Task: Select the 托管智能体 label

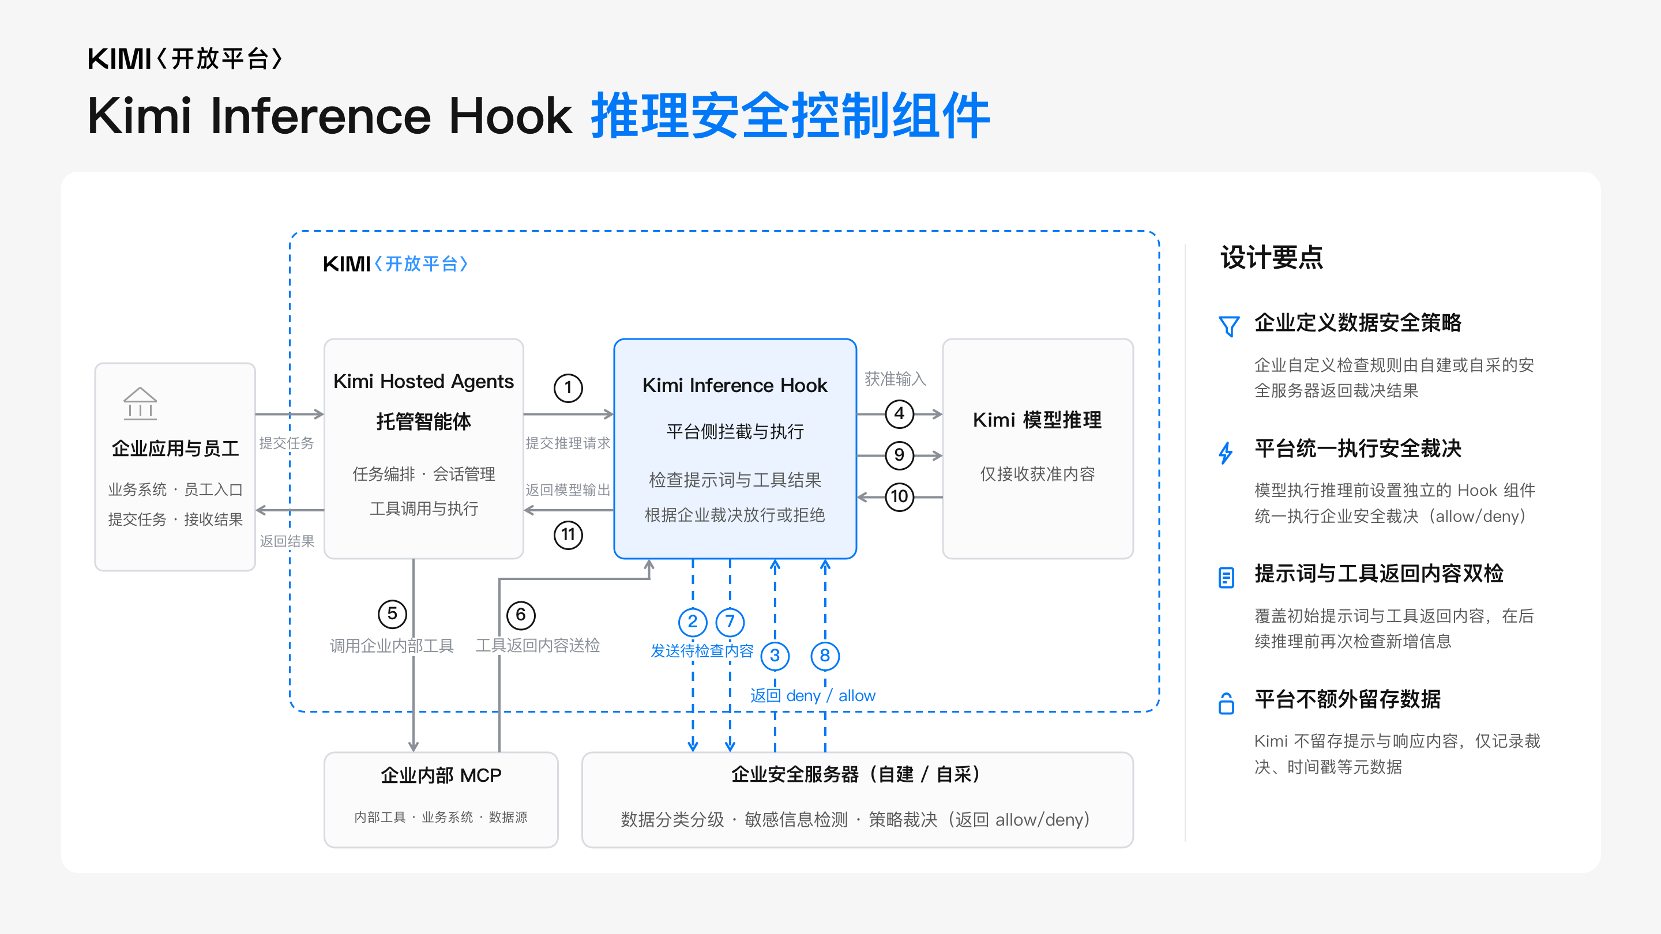Action: coord(424,421)
